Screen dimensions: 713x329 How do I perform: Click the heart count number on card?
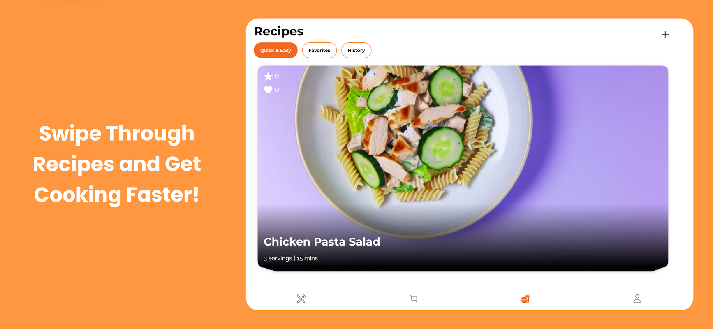pyautogui.click(x=277, y=90)
